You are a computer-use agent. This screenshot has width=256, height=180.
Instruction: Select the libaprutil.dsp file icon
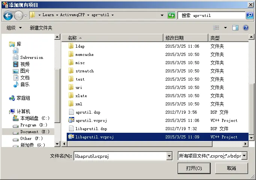click(x=71, y=129)
